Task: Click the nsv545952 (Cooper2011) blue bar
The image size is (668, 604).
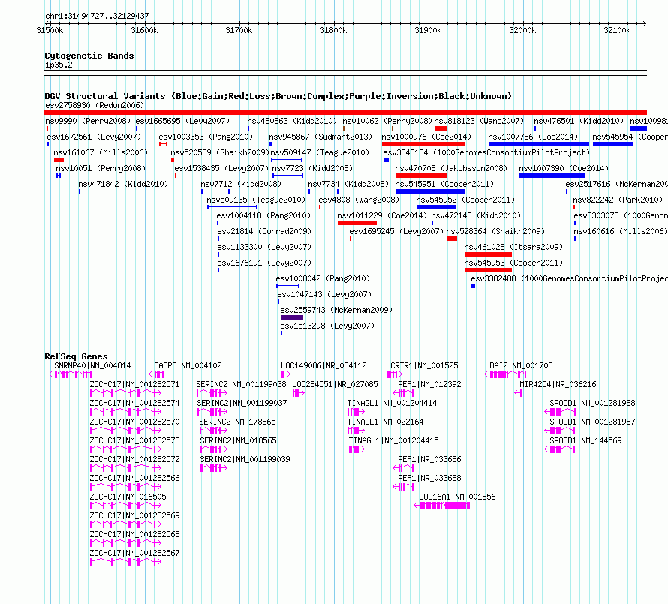Action: [x=436, y=207]
